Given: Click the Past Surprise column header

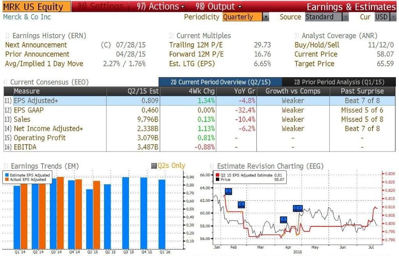Looking at the screenshot, I should (362, 91).
